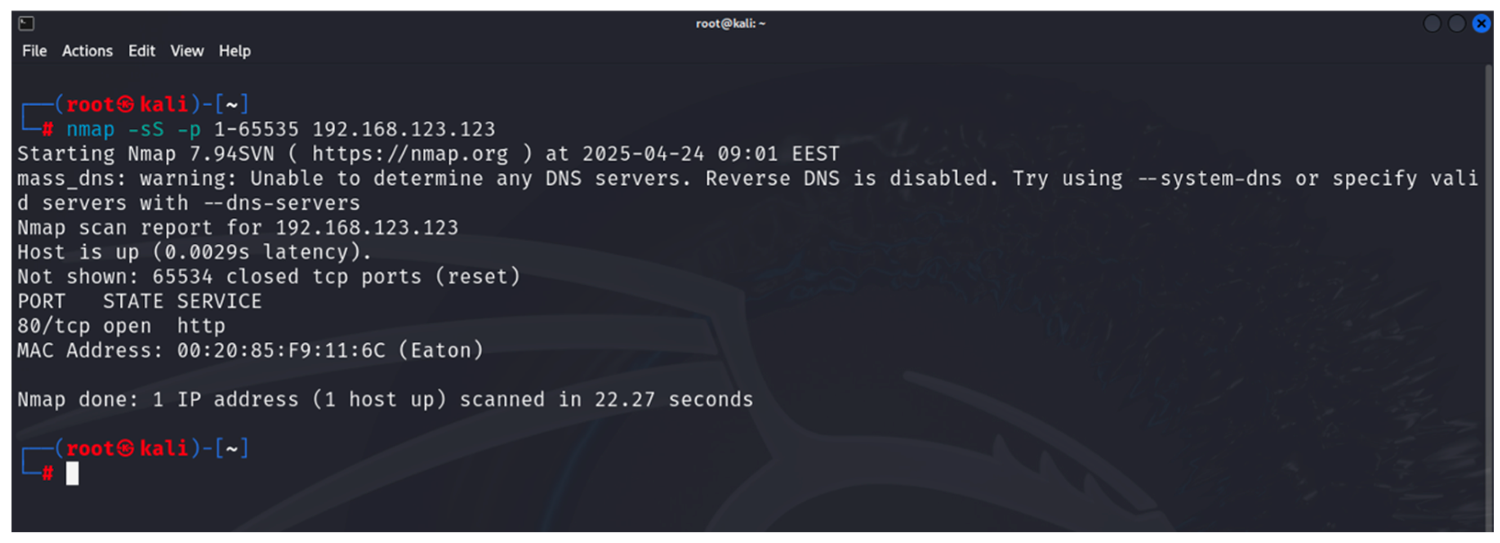Click the --dns-servers option text
1500x543 pixels.
point(282,203)
